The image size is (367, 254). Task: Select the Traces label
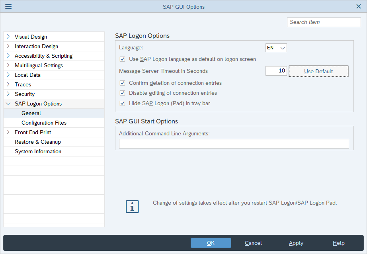tap(23, 84)
